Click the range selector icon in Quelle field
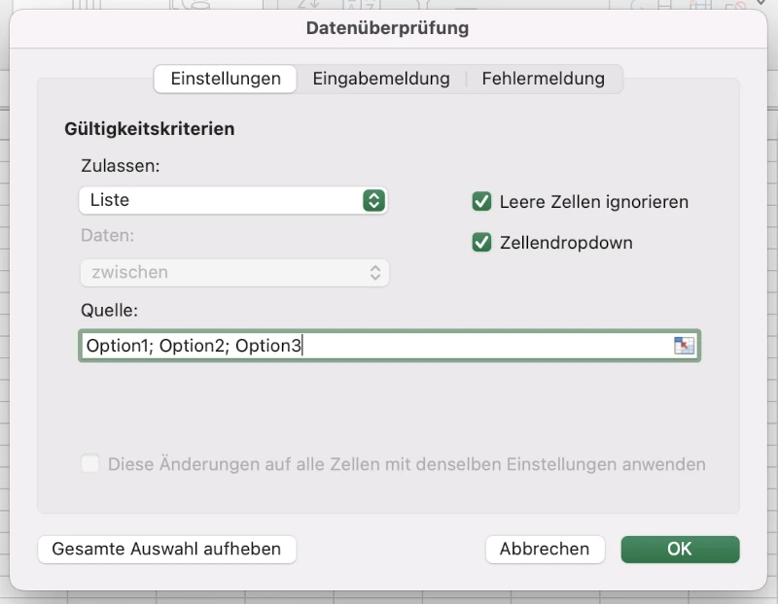Image resolution: width=778 pixels, height=604 pixels. 685,346
